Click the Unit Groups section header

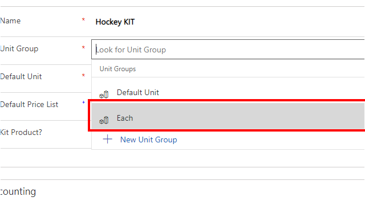[x=117, y=69]
